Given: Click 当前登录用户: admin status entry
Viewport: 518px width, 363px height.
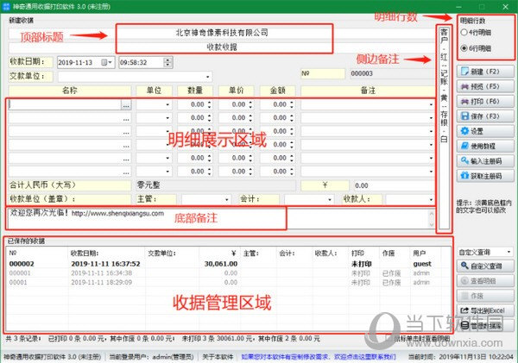Looking at the screenshot, I should pyautogui.click(x=151, y=357).
